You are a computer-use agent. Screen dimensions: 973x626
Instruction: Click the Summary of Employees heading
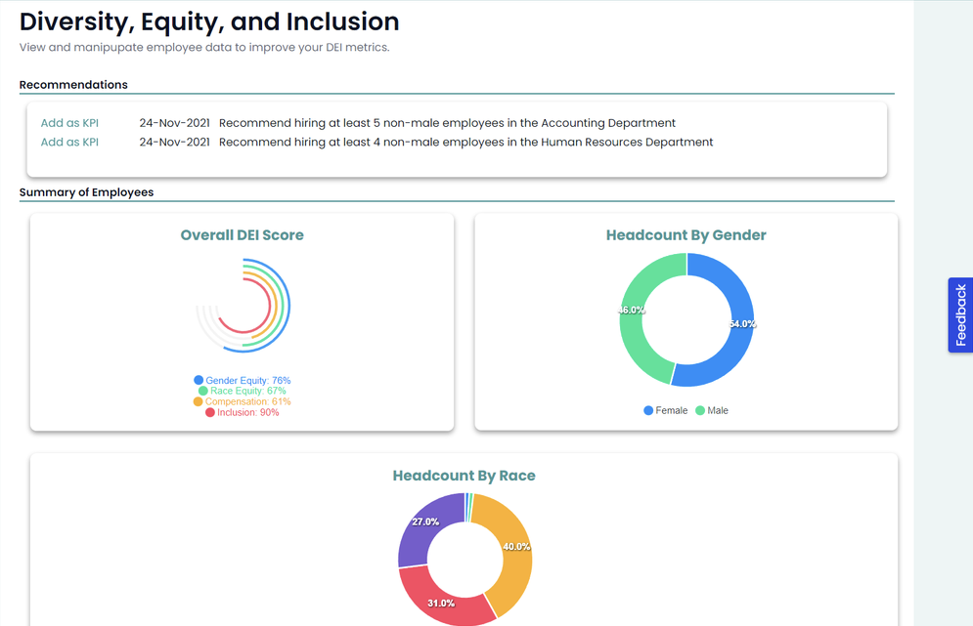tap(86, 192)
